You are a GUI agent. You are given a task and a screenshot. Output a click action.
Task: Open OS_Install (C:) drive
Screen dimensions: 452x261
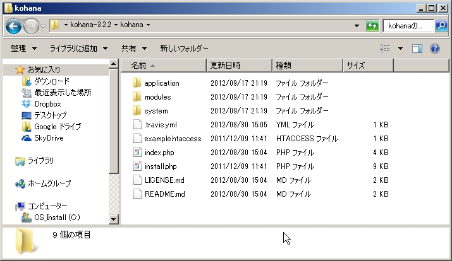57,217
